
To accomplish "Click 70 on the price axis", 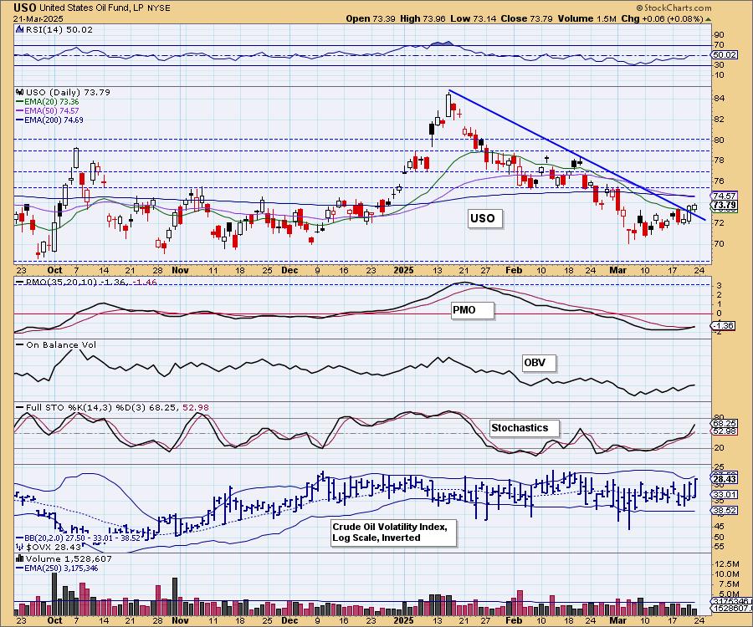I will point(720,244).
